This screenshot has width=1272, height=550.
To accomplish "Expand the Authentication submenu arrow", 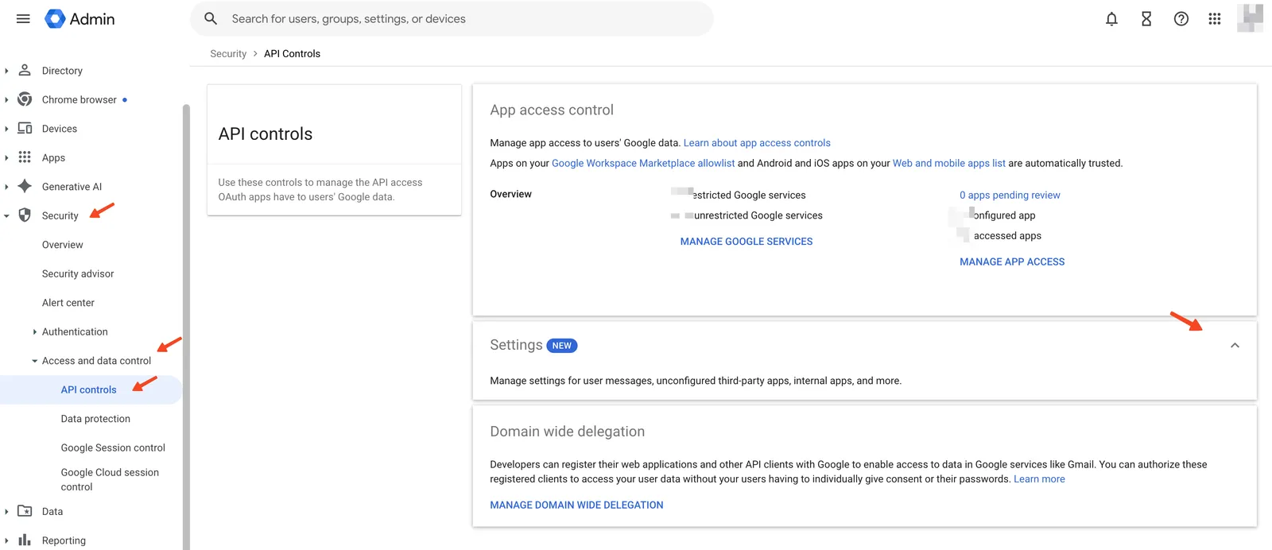I will pos(34,331).
